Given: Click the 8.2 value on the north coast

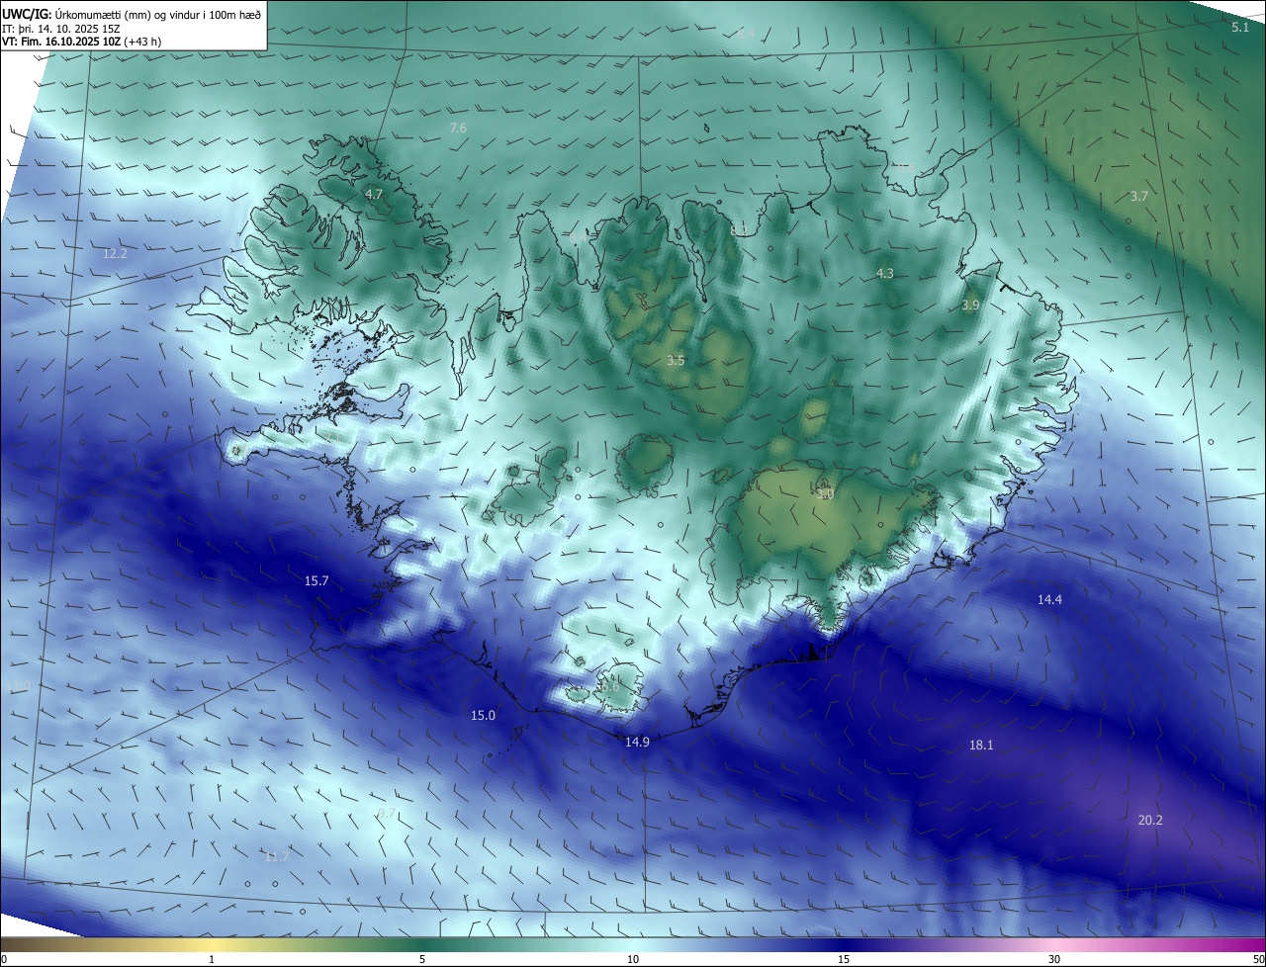Looking at the screenshot, I should pos(739,230).
